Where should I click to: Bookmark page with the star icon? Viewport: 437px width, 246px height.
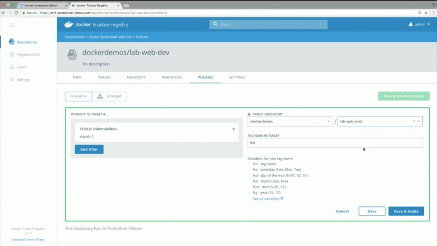pyautogui.click(x=426, y=13)
